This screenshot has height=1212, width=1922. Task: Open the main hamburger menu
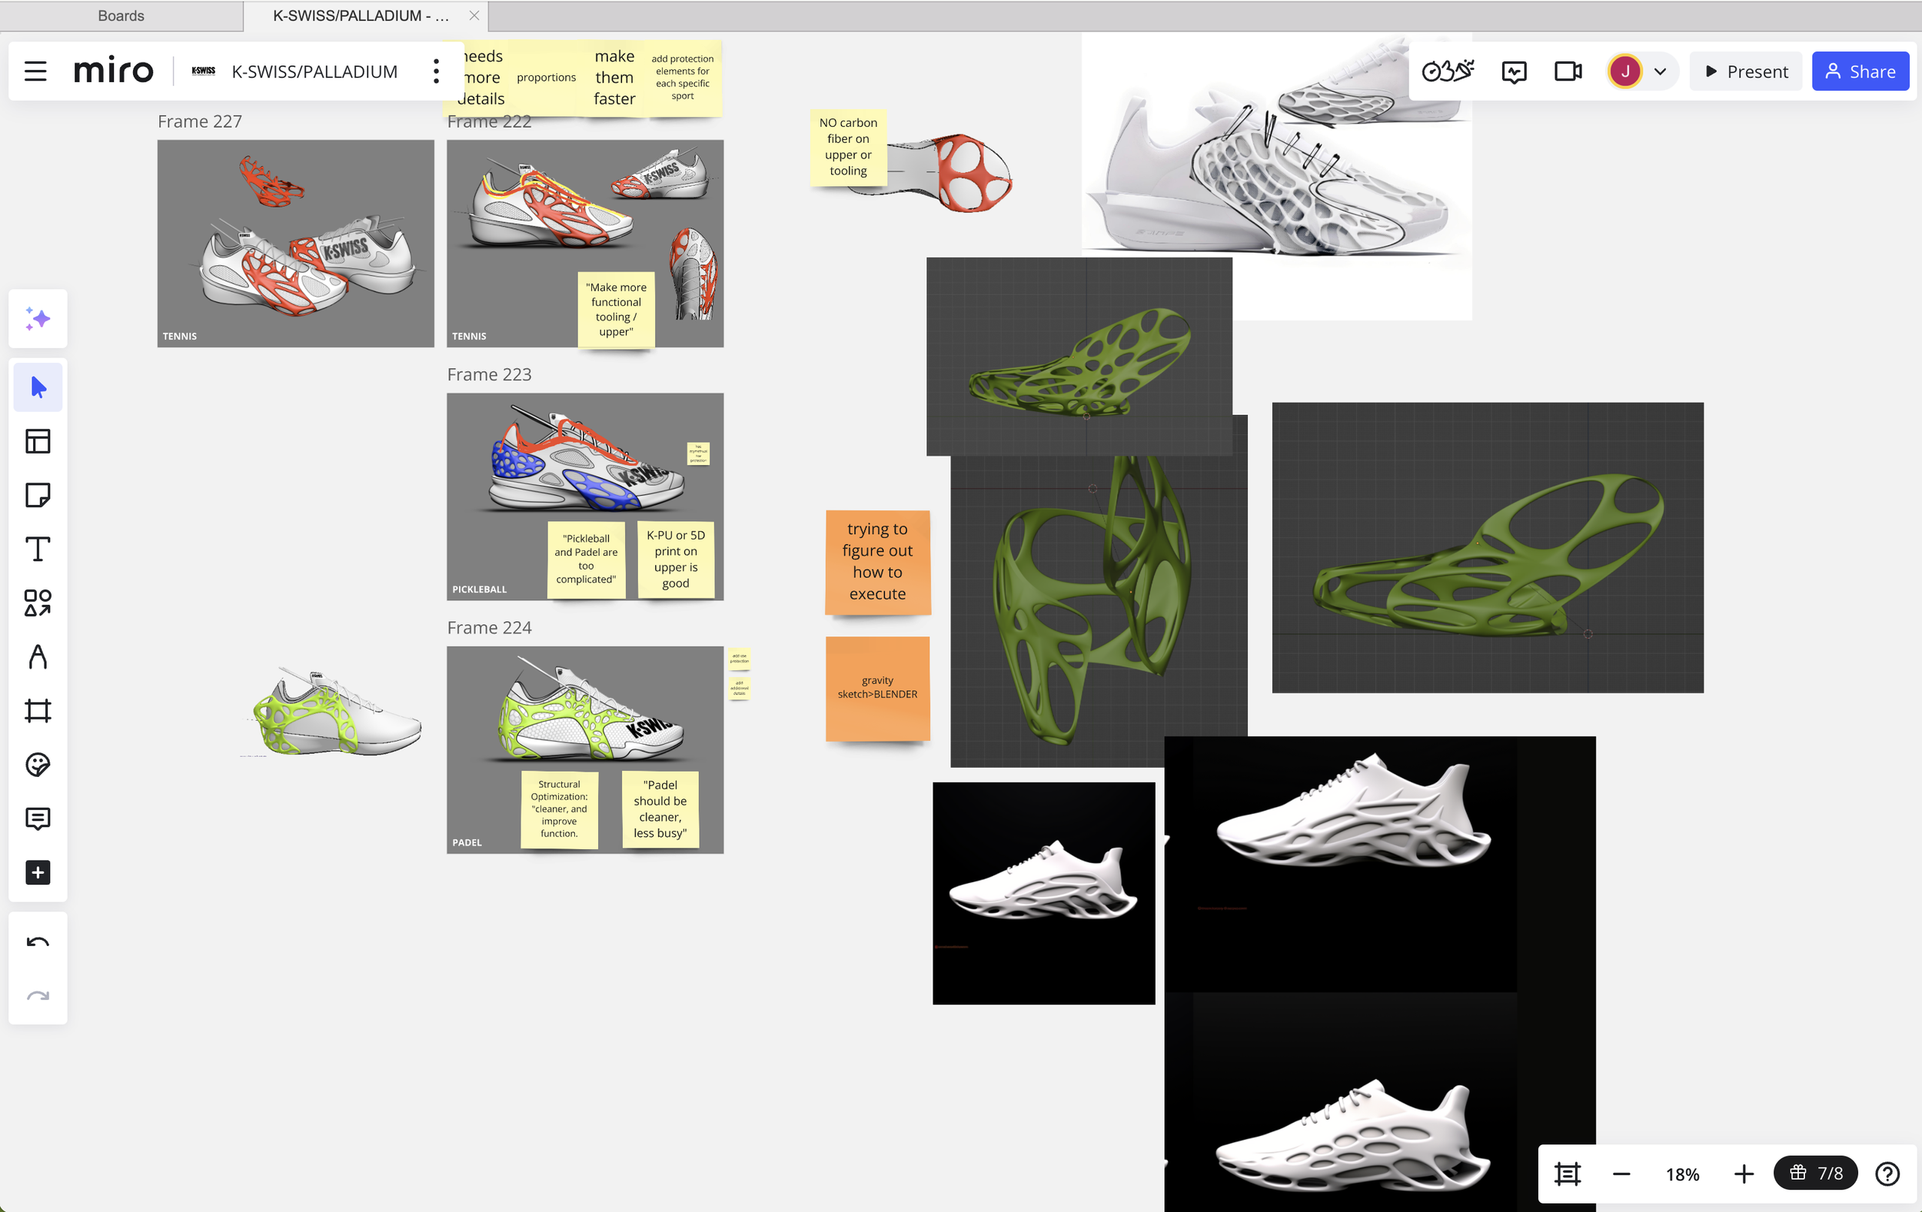click(36, 71)
